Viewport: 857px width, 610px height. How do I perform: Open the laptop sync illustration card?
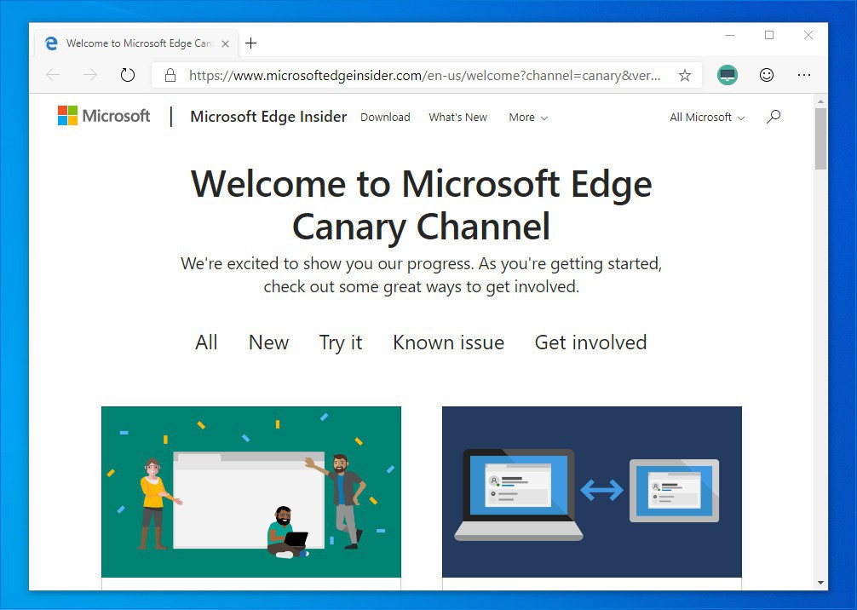click(591, 492)
